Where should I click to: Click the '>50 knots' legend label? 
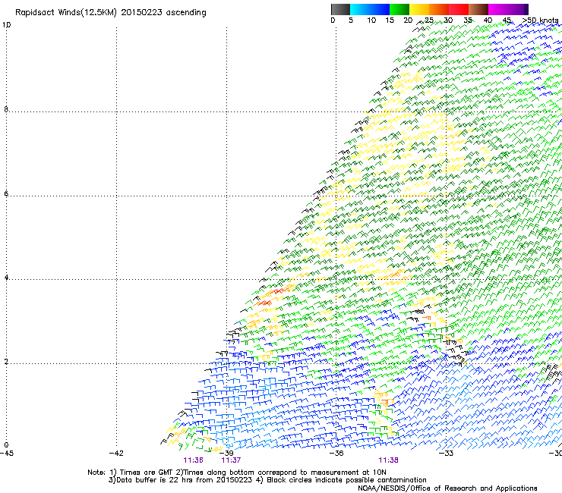pos(540,20)
